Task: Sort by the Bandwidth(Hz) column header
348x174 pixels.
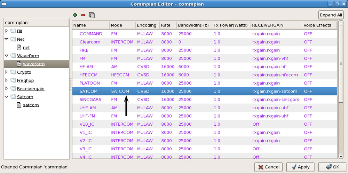Action: point(195,25)
